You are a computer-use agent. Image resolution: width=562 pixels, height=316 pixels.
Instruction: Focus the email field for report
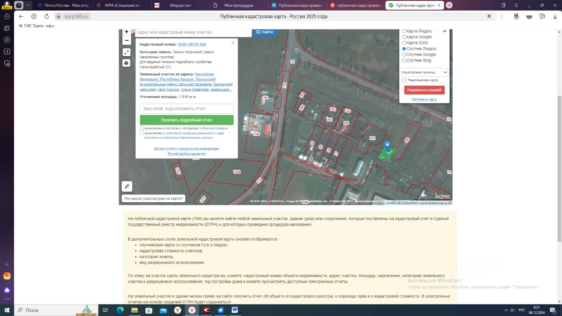(x=187, y=108)
